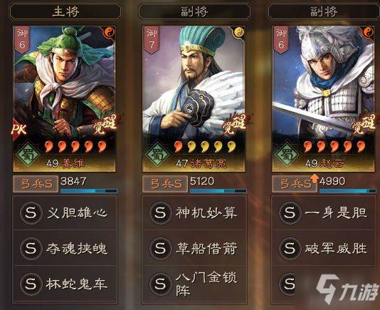The width and height of the screenshot is (380, 310).
Task: Click the troop bar under 5120
Action: 218,191
